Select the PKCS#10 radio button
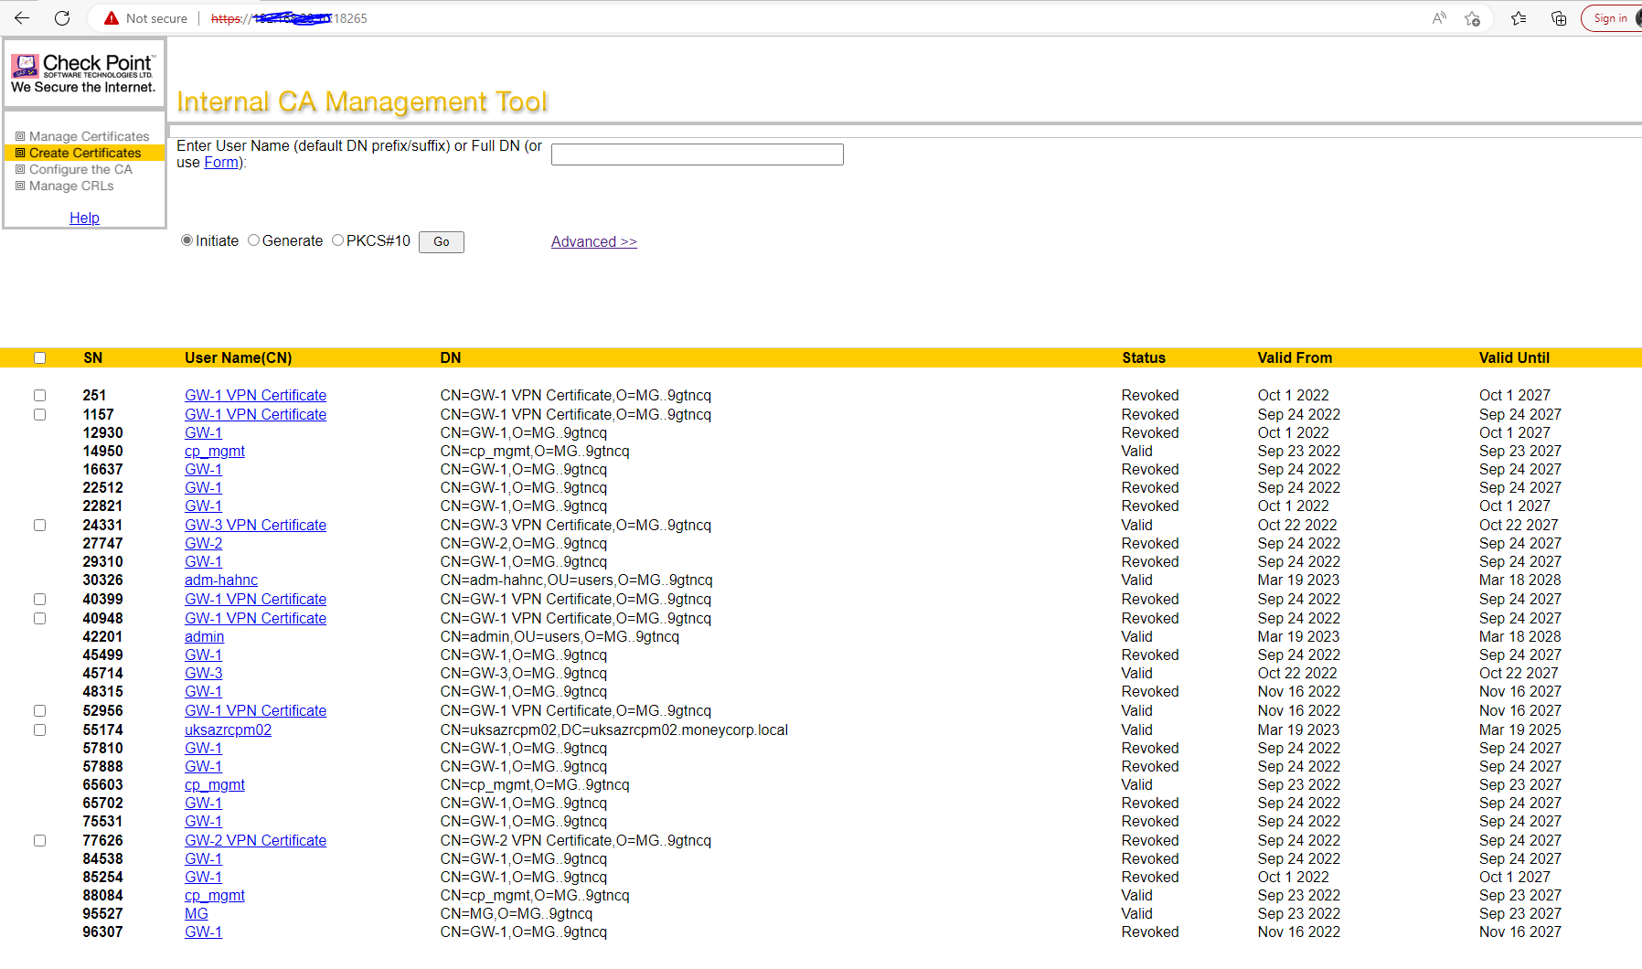1642x969 pixels. (337, 240)
